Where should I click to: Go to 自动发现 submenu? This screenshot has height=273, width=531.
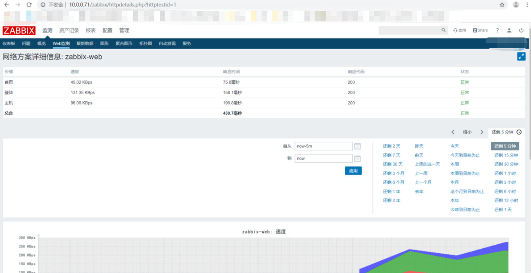pyautogui.click(x=167, y=44)
